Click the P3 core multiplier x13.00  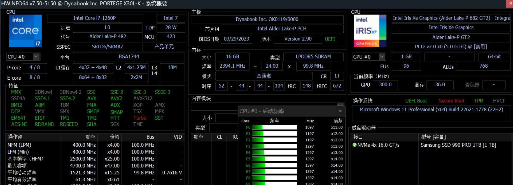337,146
